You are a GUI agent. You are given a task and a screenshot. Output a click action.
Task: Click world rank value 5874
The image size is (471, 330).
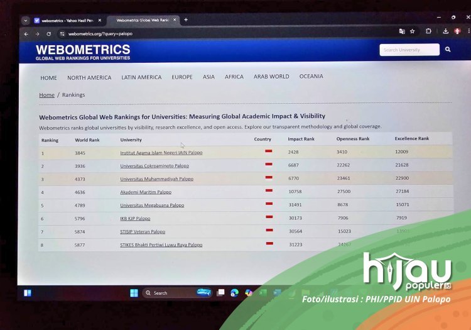coord(80,232)
